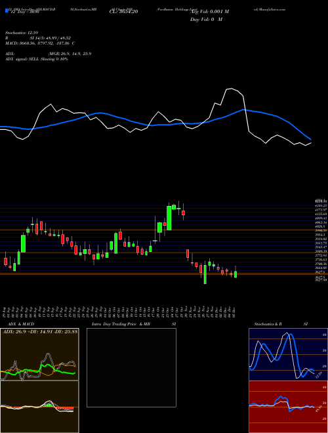328x433 pixels.
Task: Open the ADX chart panel with green line
Action: click(39, 354)
